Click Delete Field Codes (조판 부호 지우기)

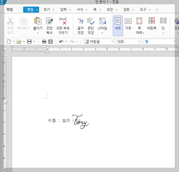pyautogui.click(x=63, y=21)
